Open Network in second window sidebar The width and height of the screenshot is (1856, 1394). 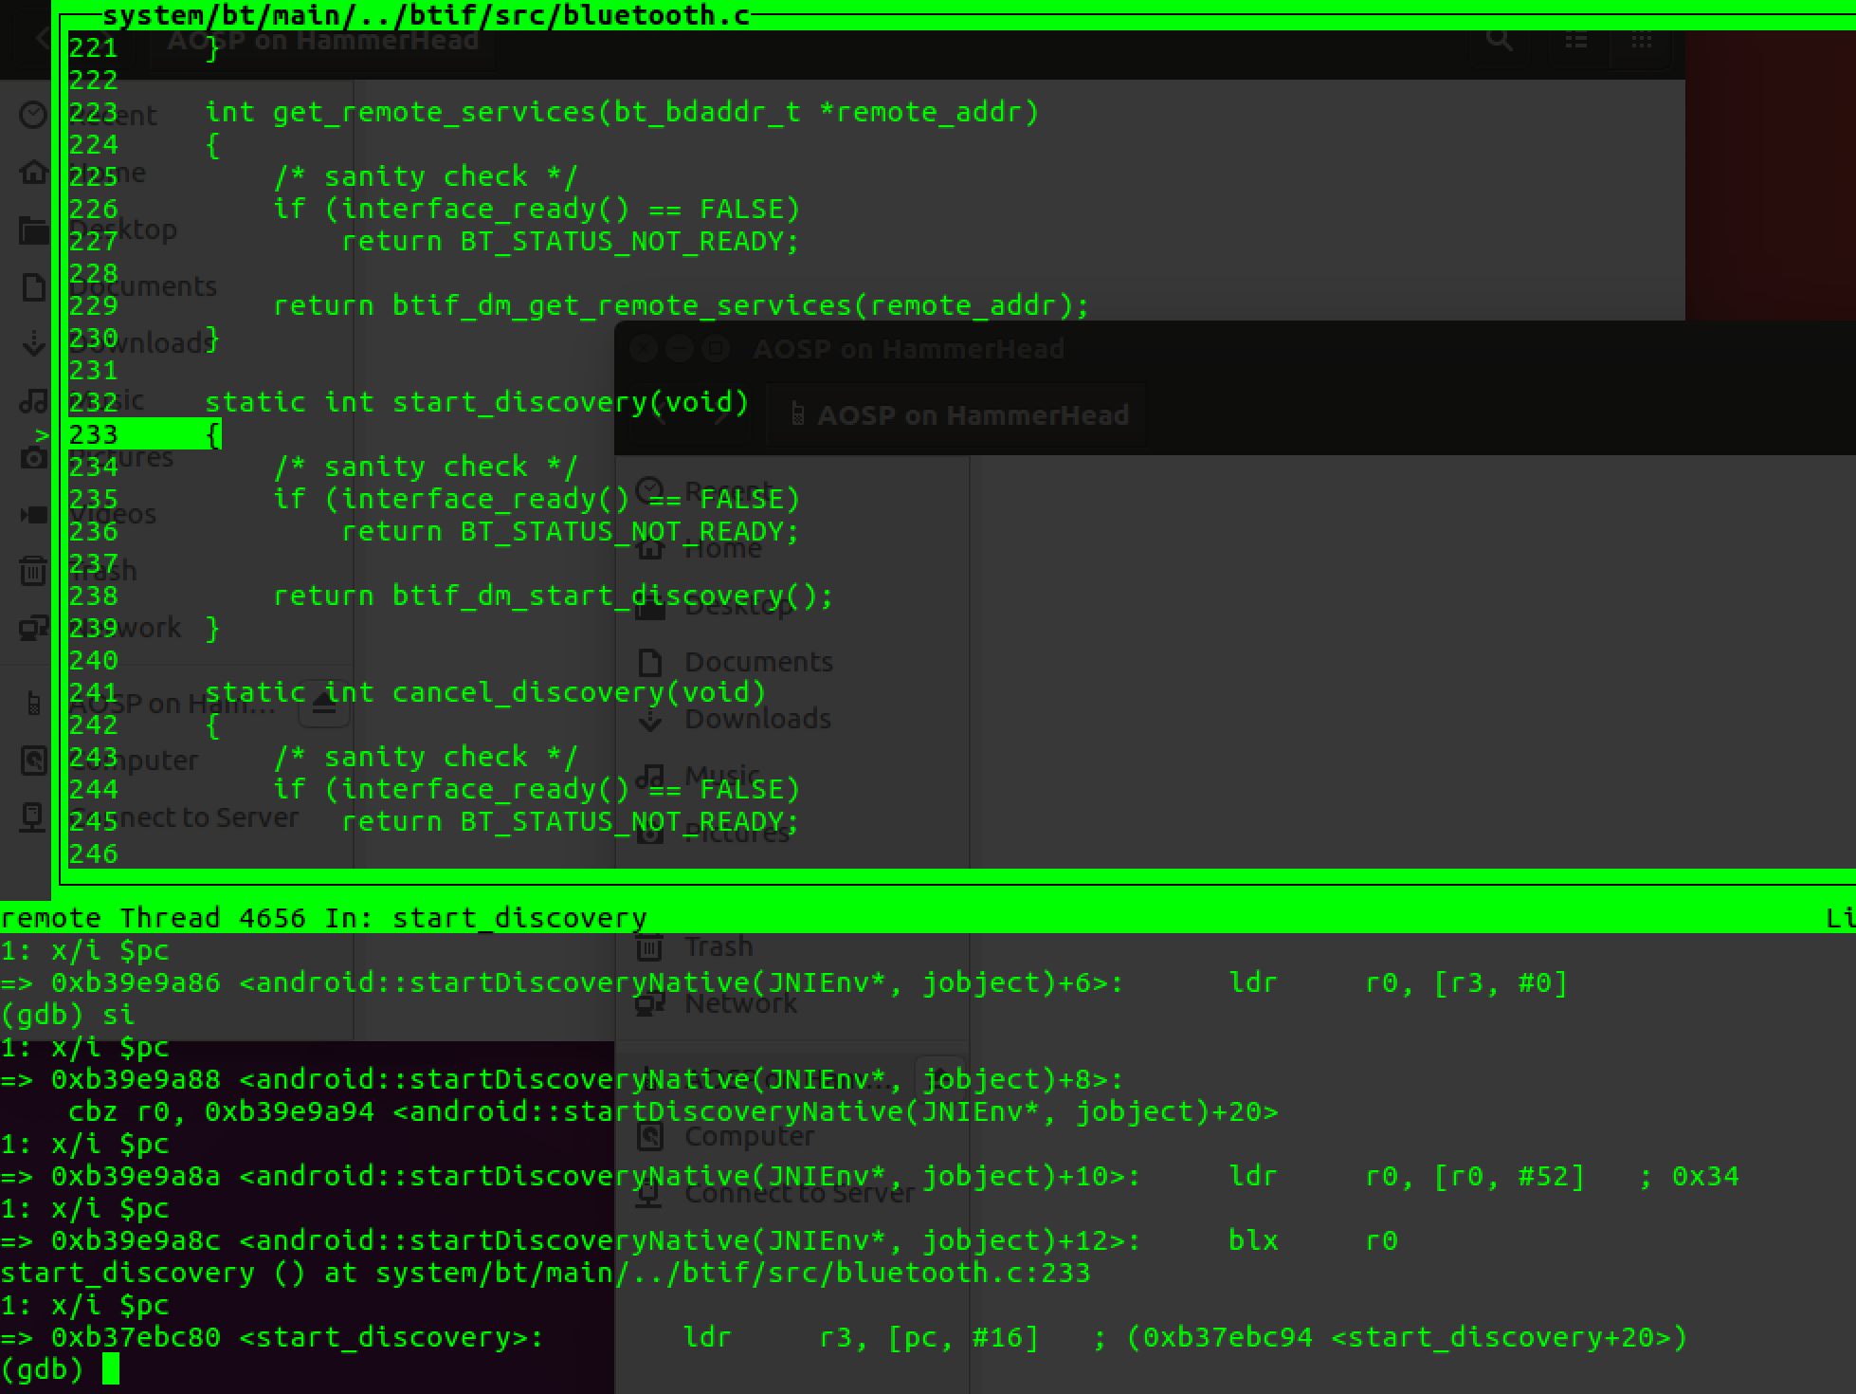[x=739, y=1003]
